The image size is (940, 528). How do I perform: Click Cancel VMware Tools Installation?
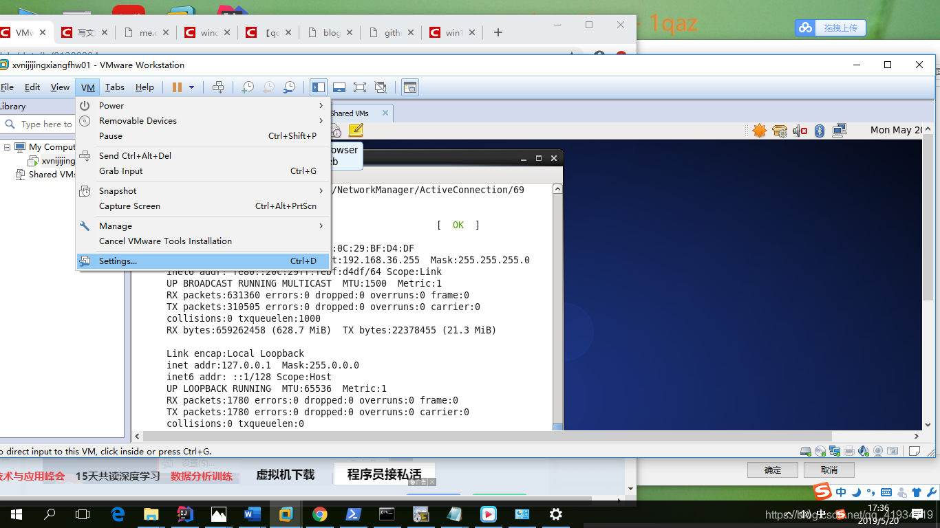203,241
